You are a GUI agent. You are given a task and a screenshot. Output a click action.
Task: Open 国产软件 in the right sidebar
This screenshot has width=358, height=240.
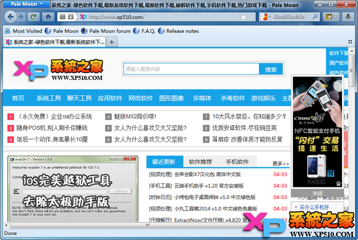(339, 63)
